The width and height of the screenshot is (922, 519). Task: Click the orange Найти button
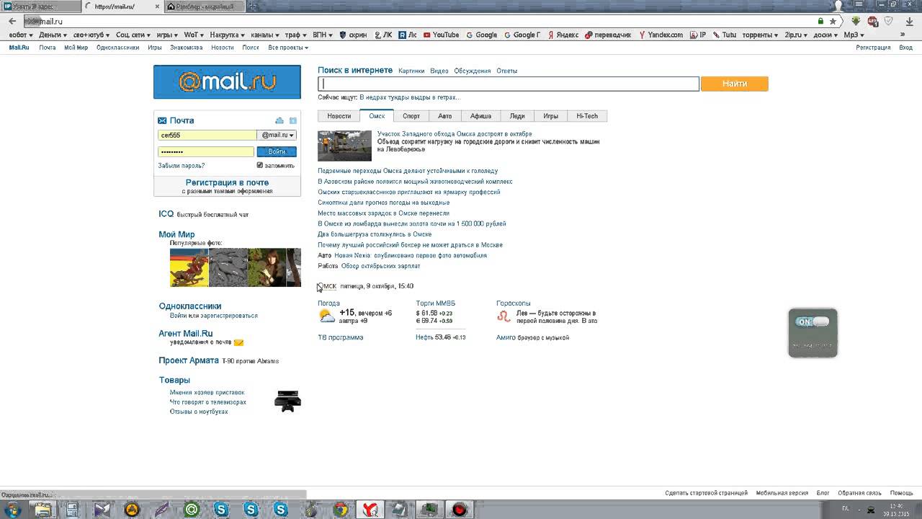(x=734, y=84)
